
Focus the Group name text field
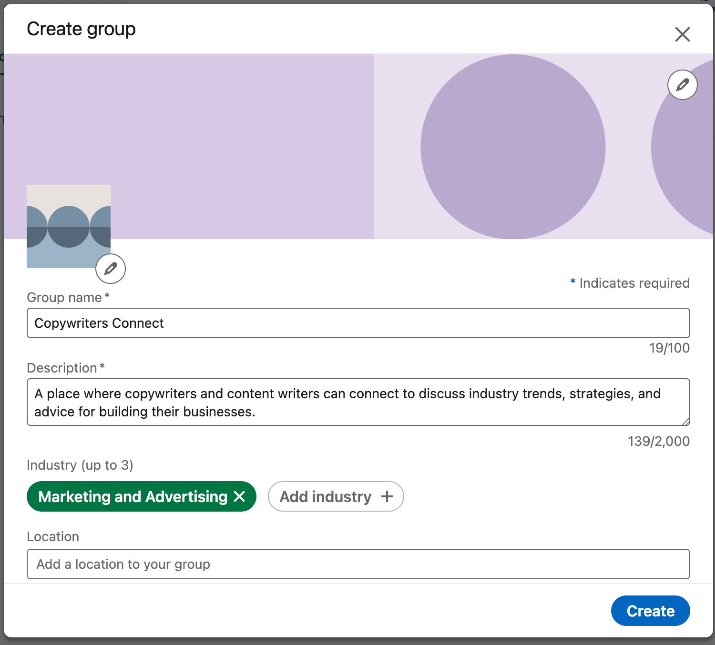[x=357, y=323]
